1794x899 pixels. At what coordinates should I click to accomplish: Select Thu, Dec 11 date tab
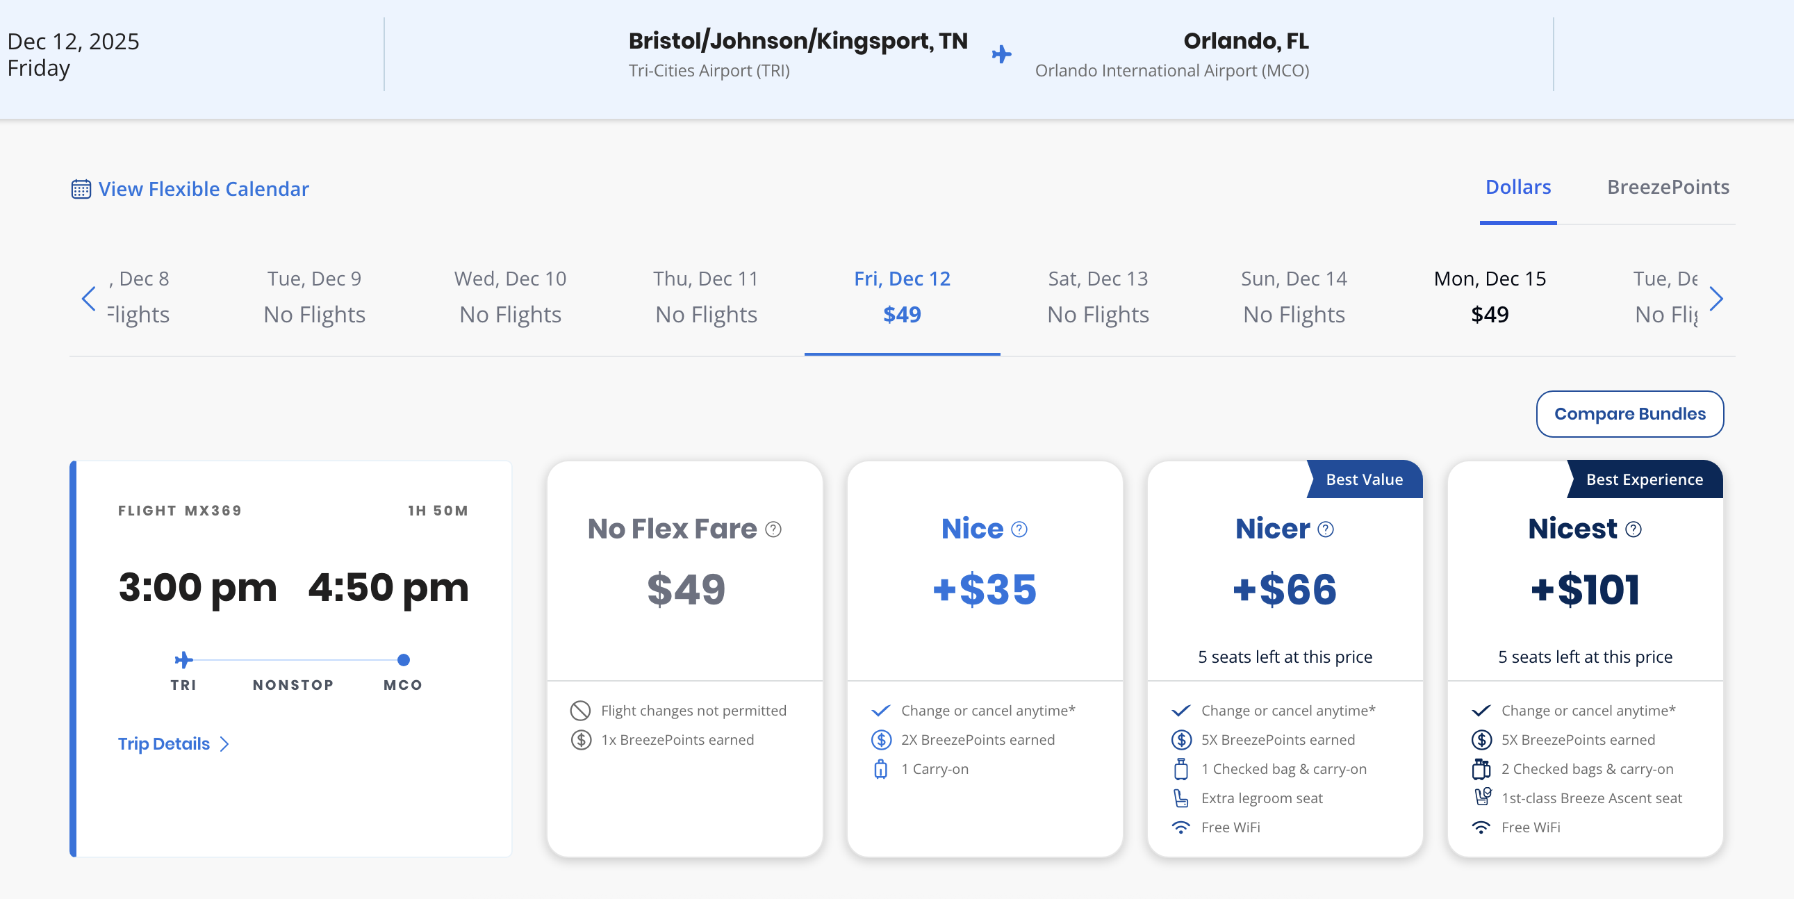click(x=705, y=297)
